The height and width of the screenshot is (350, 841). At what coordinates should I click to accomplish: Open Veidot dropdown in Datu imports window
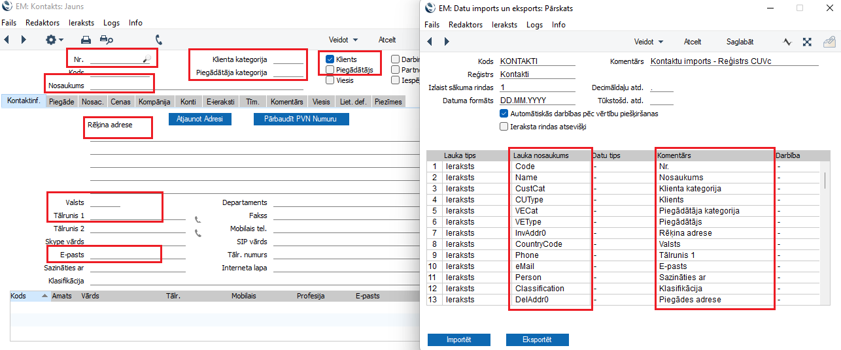(649, 42)
